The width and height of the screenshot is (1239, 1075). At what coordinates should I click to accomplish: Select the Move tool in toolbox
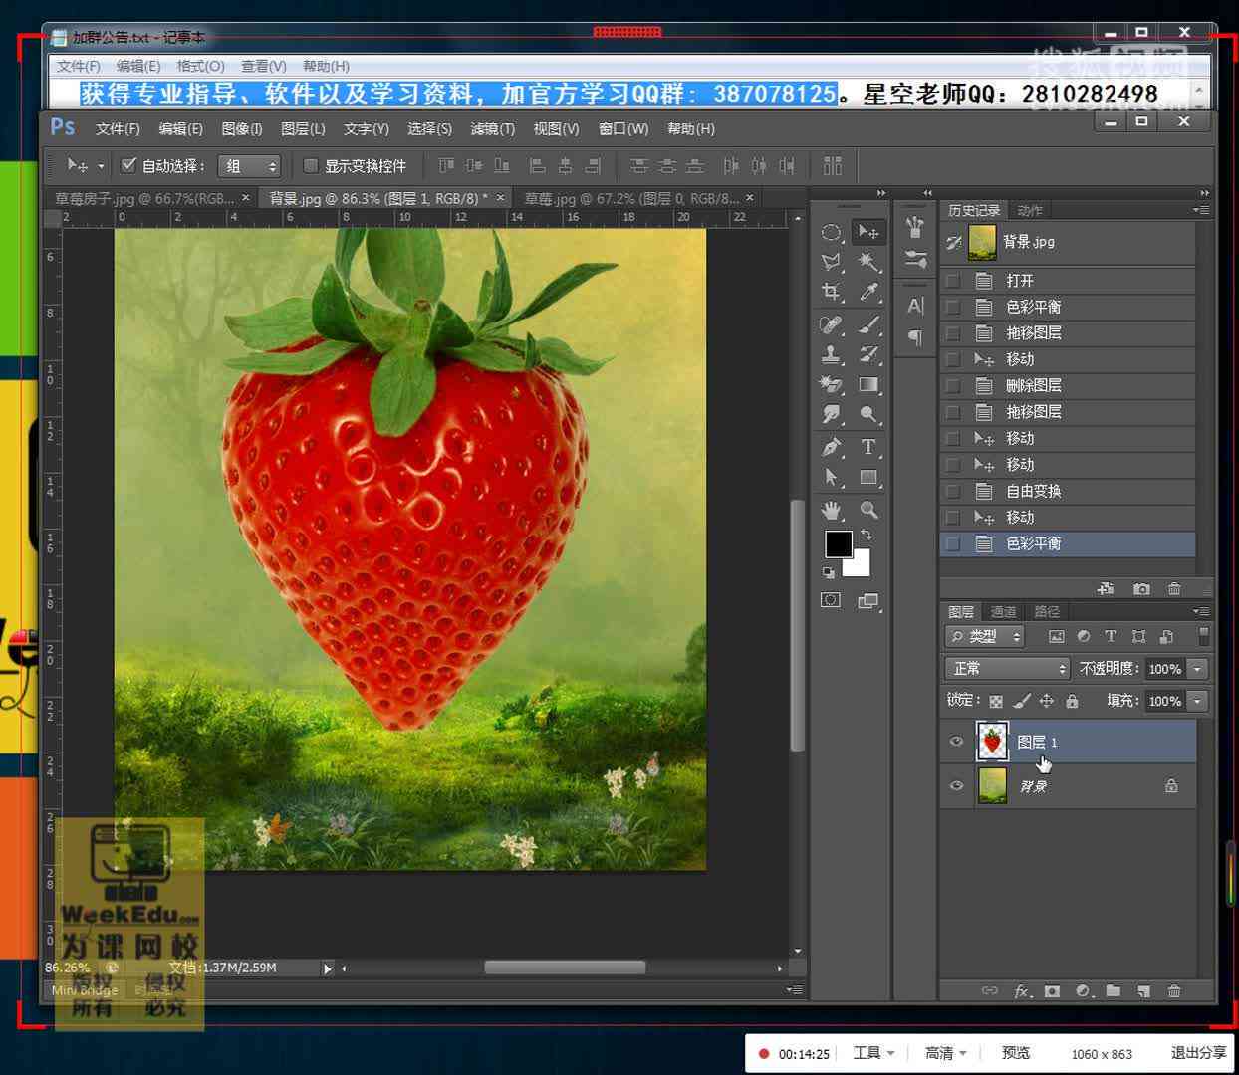coord(868,233)
